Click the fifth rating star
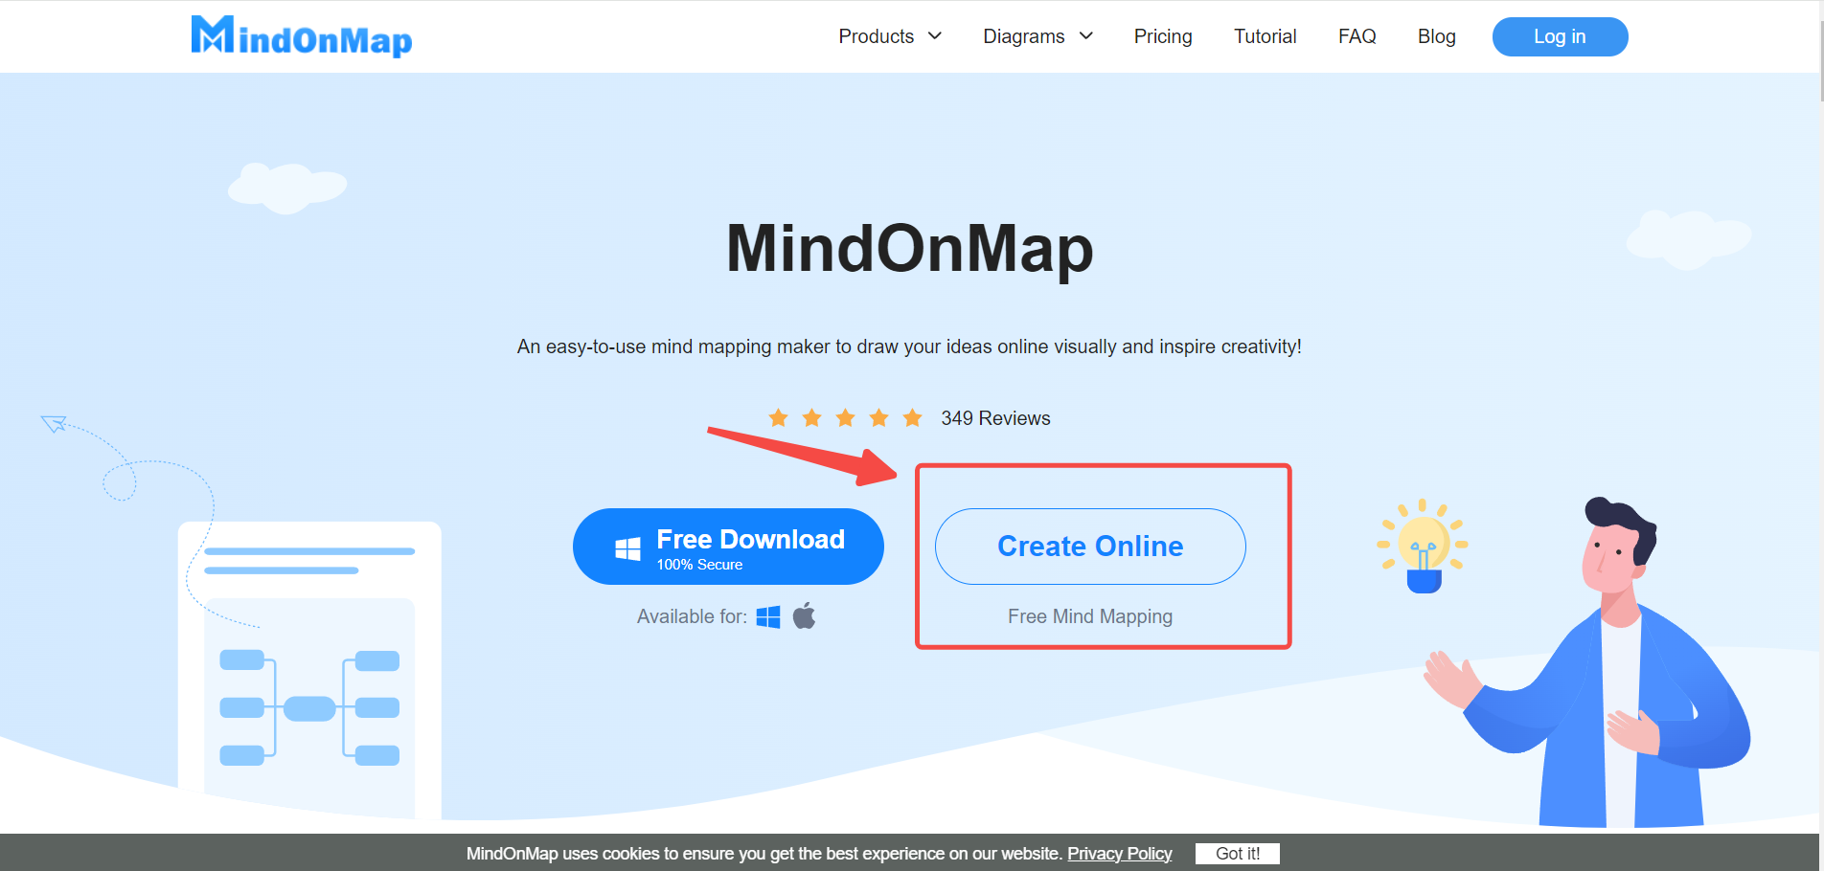Image resolution: width=1824 pixels, height=871 pixels. (x=913, y=418)
